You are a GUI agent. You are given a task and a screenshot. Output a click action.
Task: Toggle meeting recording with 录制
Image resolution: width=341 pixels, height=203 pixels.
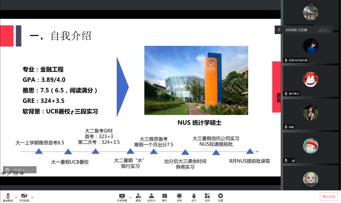point(179,197)
